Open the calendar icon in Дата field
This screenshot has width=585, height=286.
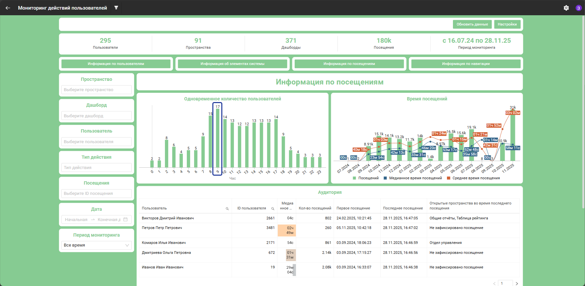point(125,219)
